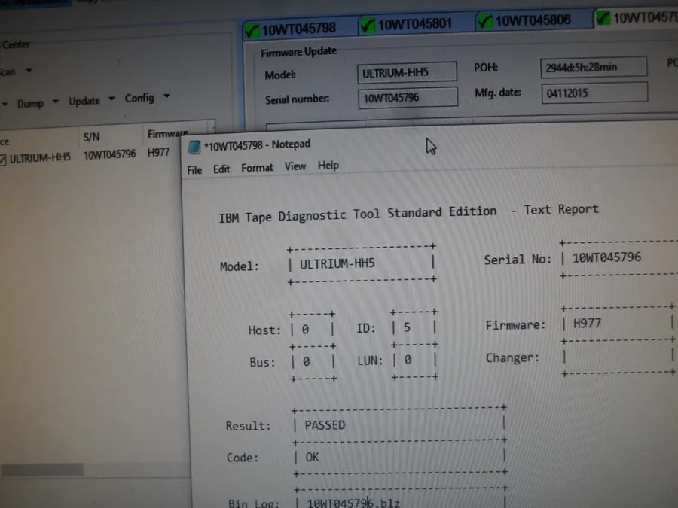Select ULTRIUM-HH5 row in device list
678x508 pixels.
(x=40, y=158)
